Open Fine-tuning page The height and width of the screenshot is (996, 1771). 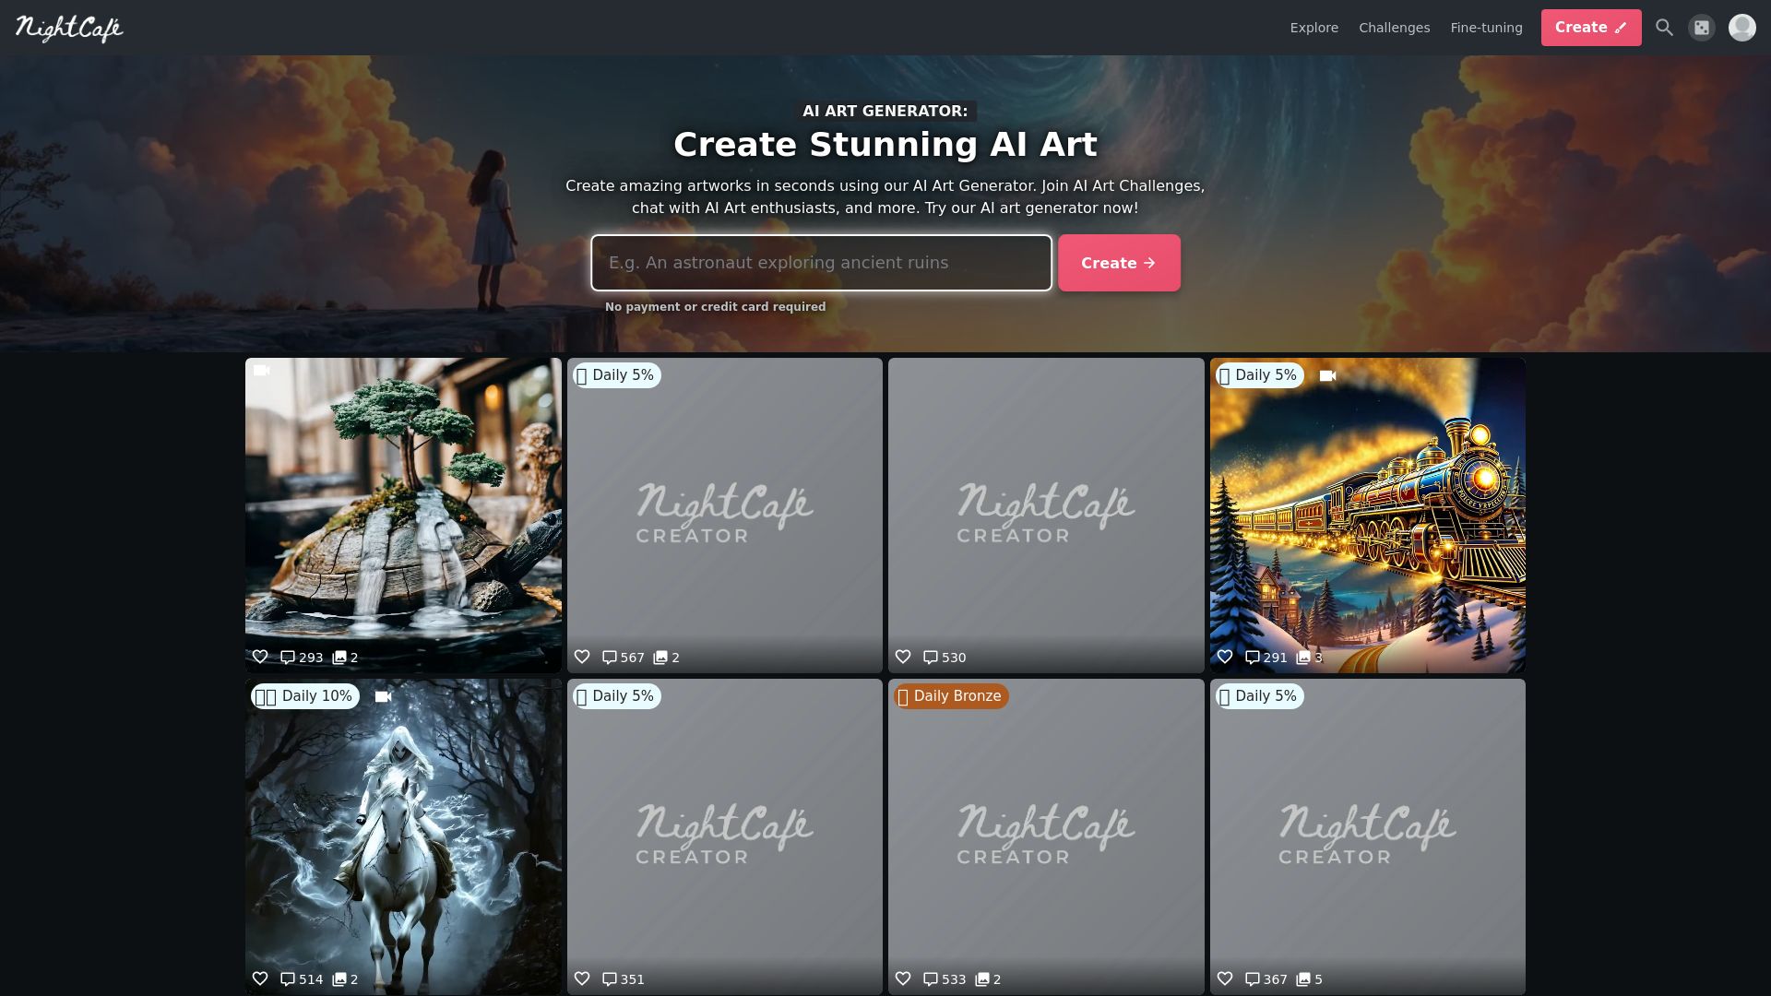coord(1486,28)
